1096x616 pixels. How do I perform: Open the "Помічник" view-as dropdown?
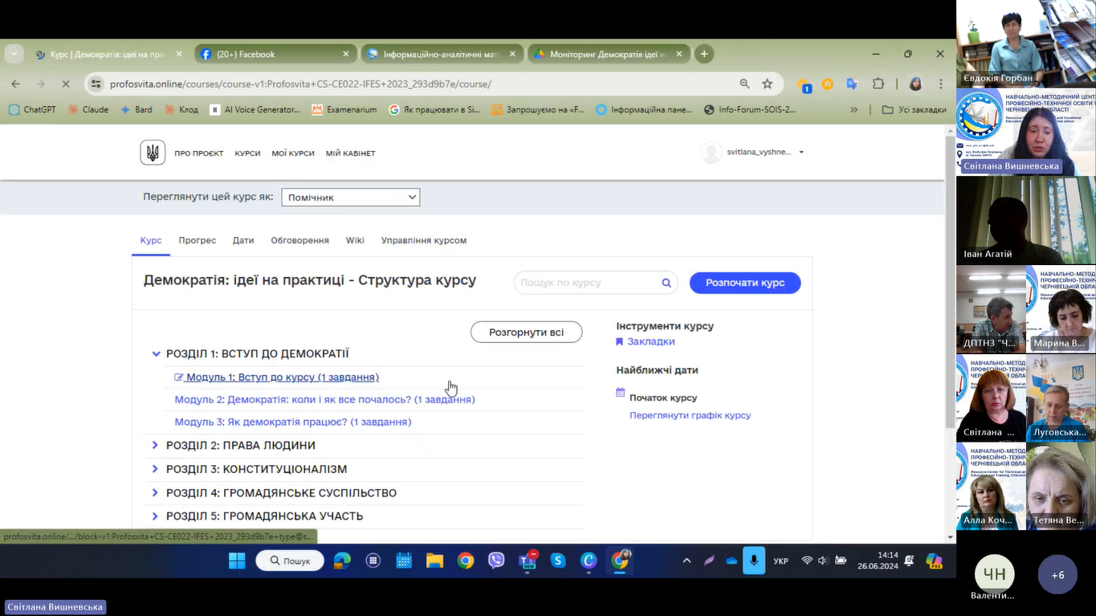coord(350,198)
